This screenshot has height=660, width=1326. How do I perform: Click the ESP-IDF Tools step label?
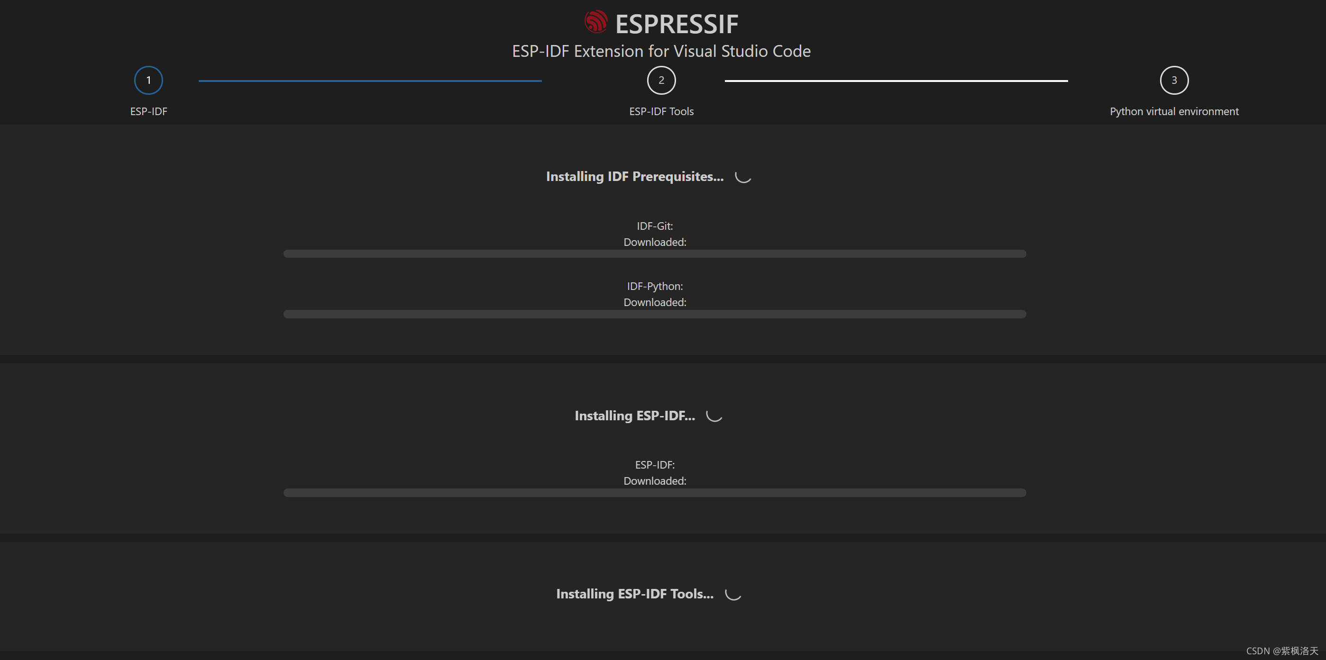pyautogui.click(x=661, y=111)
